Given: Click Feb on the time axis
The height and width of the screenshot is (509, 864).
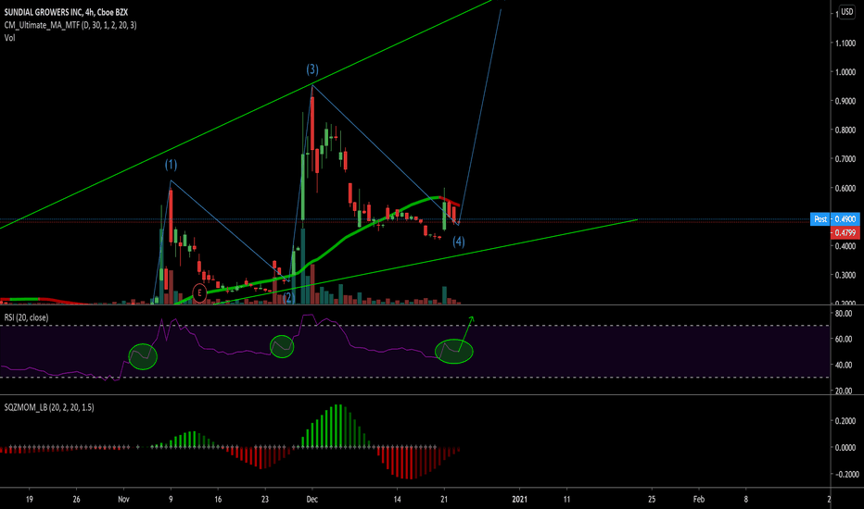Looking at the screenshot, I should coord(699,499).
